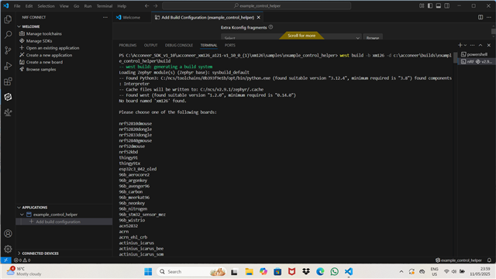
Task: Open WhatsApp from the taskbar
Action: (x=334, y=271)
